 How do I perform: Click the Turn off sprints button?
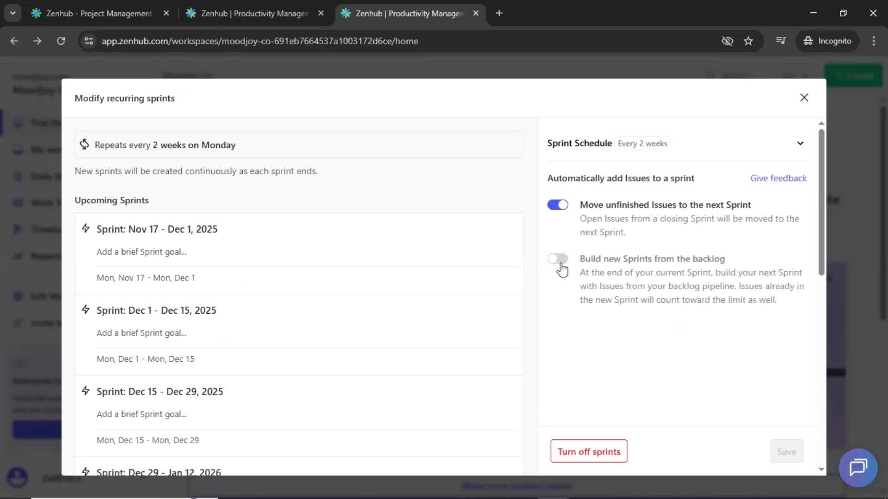coord(588,451)
